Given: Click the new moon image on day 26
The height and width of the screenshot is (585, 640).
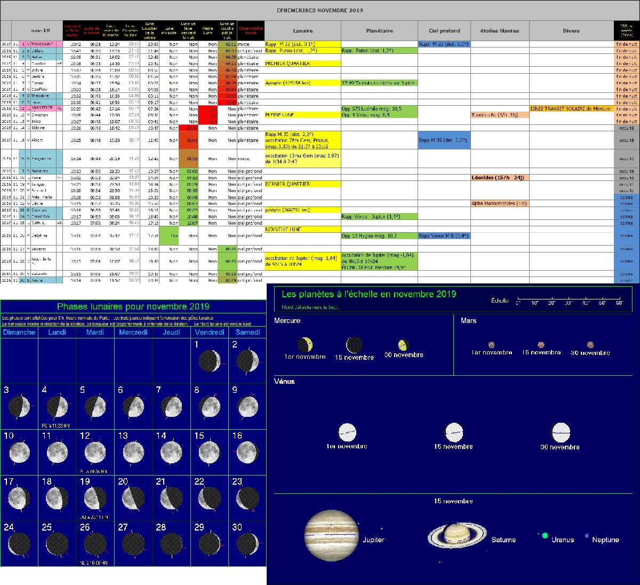Looking at the screenshot, I should pyautogui.click(x=95, y=543).
